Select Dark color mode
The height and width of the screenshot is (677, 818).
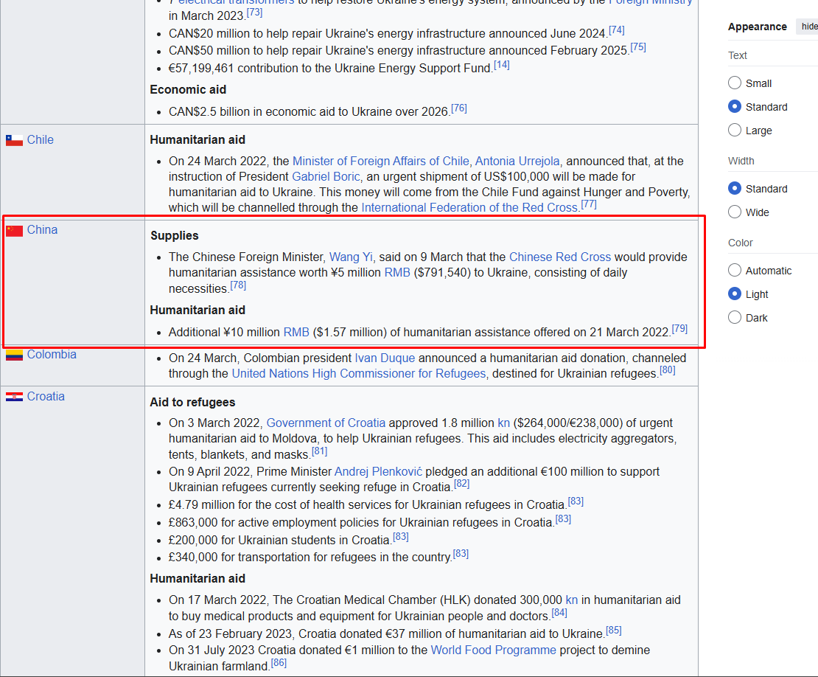point(735,317)
